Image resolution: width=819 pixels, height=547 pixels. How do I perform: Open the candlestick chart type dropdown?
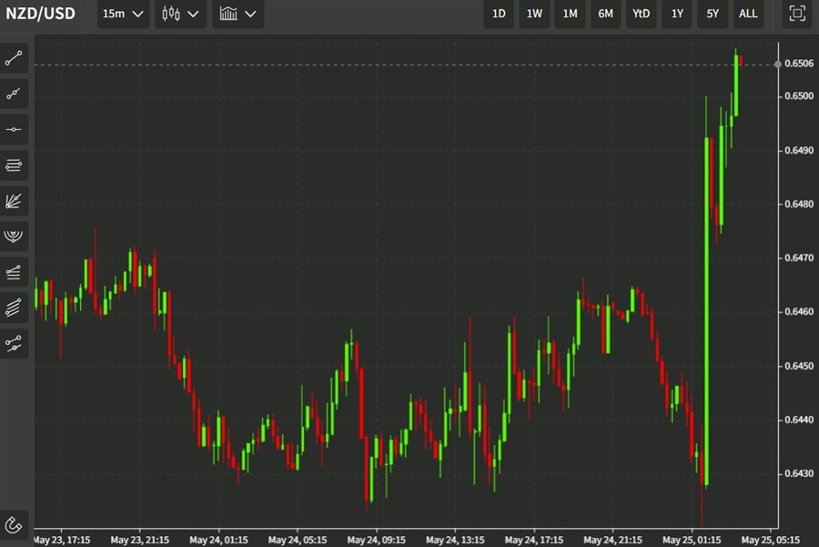178,14
